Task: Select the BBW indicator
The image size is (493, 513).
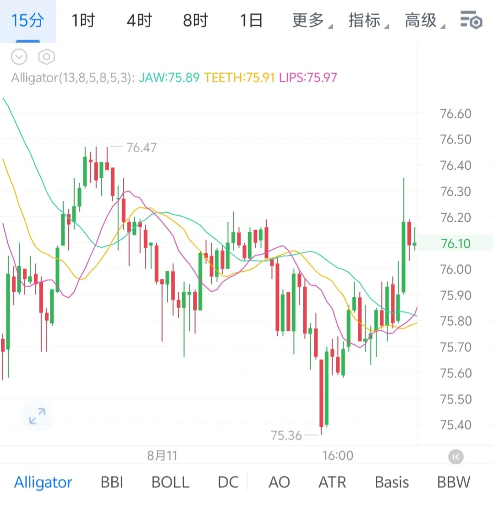Action: [454, 482]
